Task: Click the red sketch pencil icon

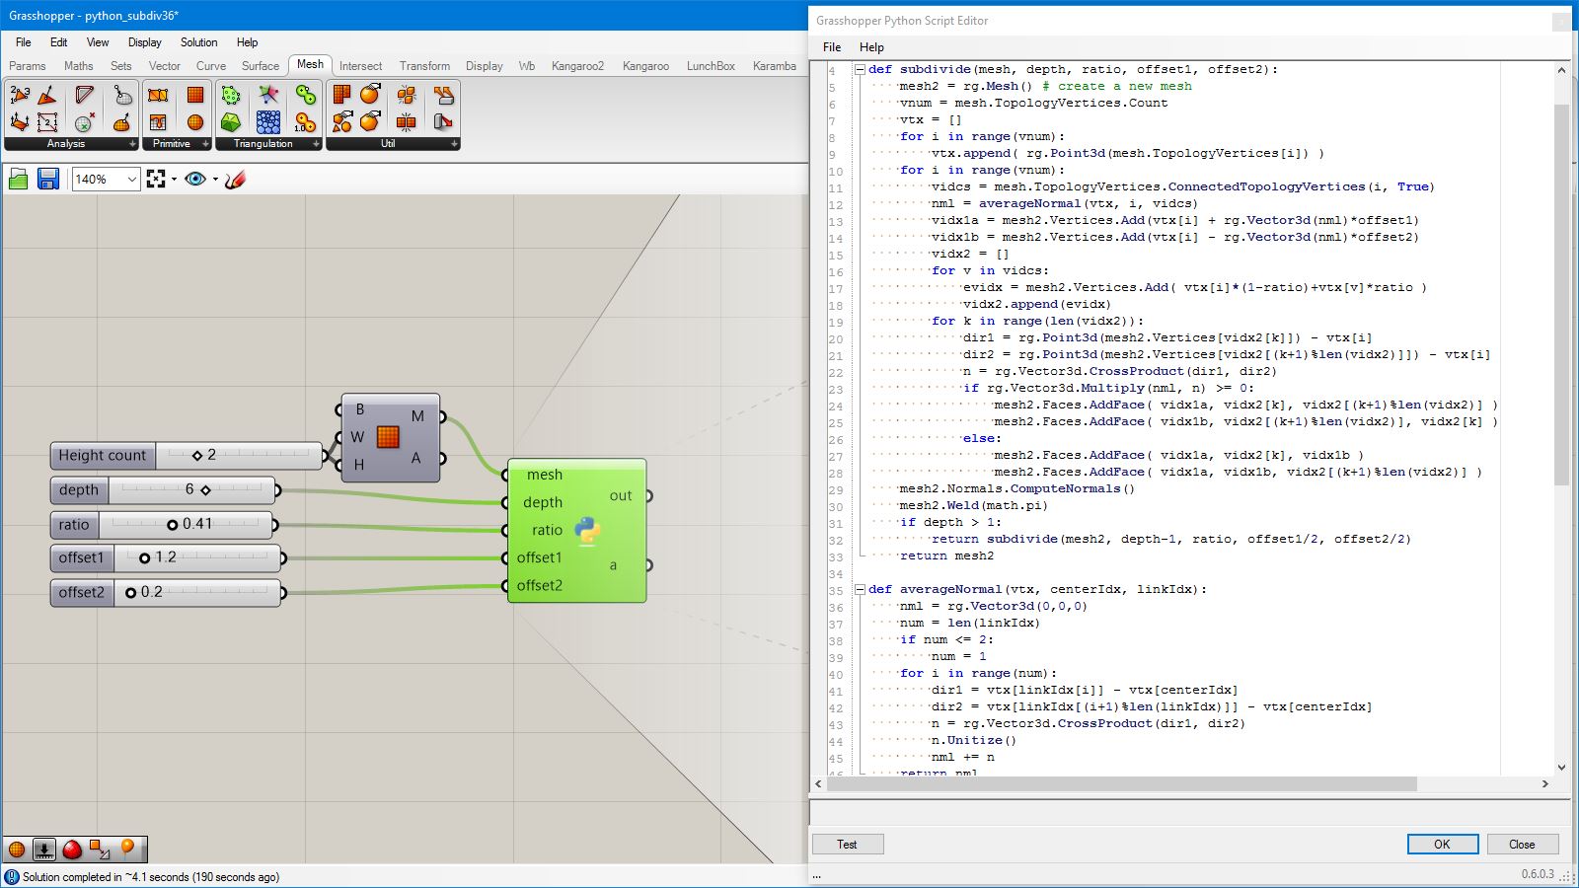Action: [x=235, y=179]
